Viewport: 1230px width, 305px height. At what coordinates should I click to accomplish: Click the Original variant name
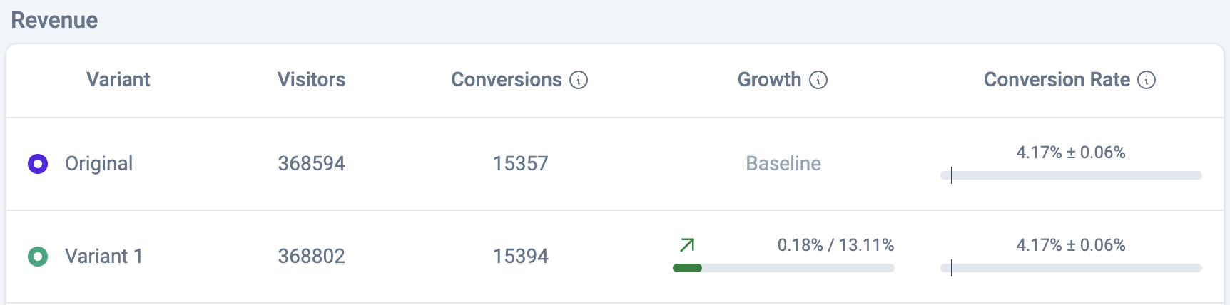[x=98, y=164]
